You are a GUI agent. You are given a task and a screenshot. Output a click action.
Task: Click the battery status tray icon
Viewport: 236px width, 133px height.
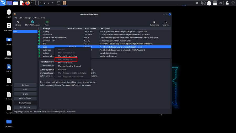[x=215, y=3]
